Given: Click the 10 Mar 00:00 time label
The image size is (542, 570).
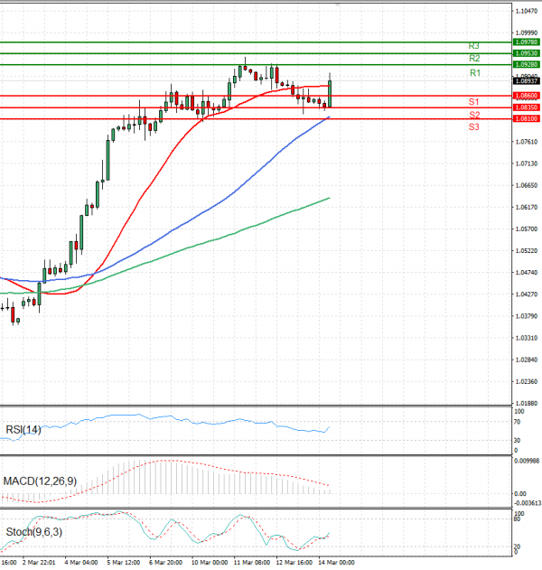Looking at the screenshot, I should click(210, 563).
